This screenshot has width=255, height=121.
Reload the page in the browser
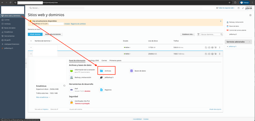tap(11, 3)
